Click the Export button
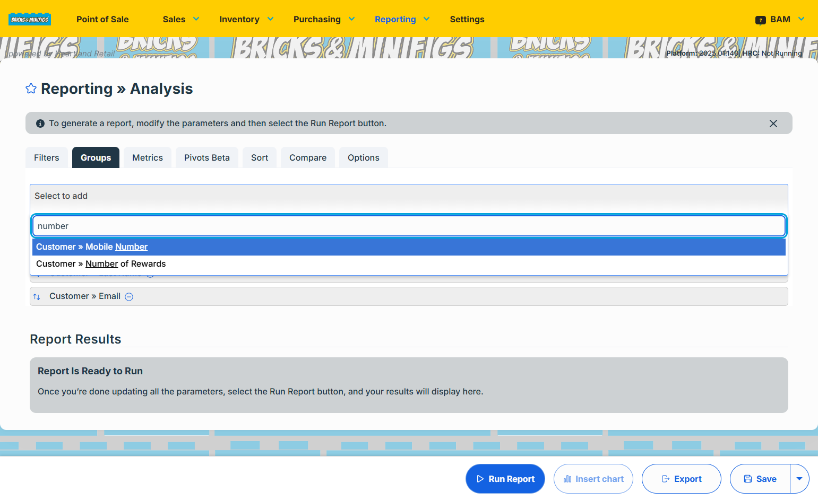Image resolution: width=818 pixels, height=501 pixels. (x=682, y=479)
